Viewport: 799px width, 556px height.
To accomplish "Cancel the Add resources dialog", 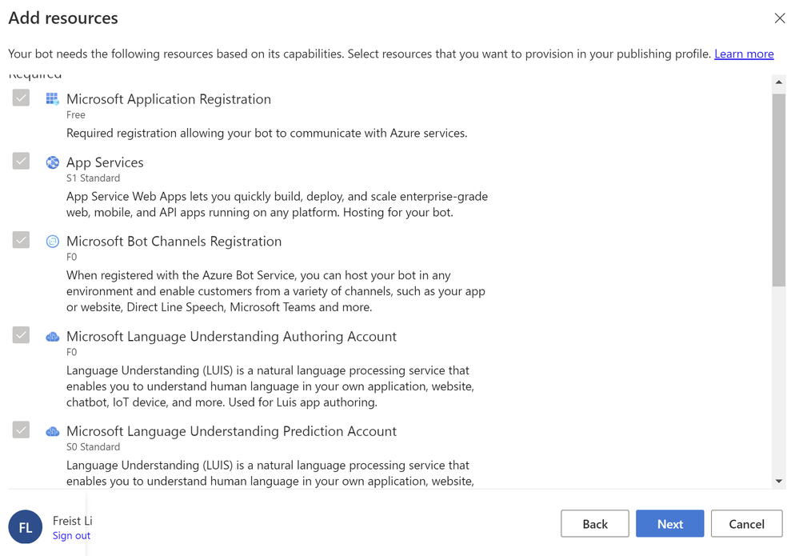I will [x=746, y=524].
